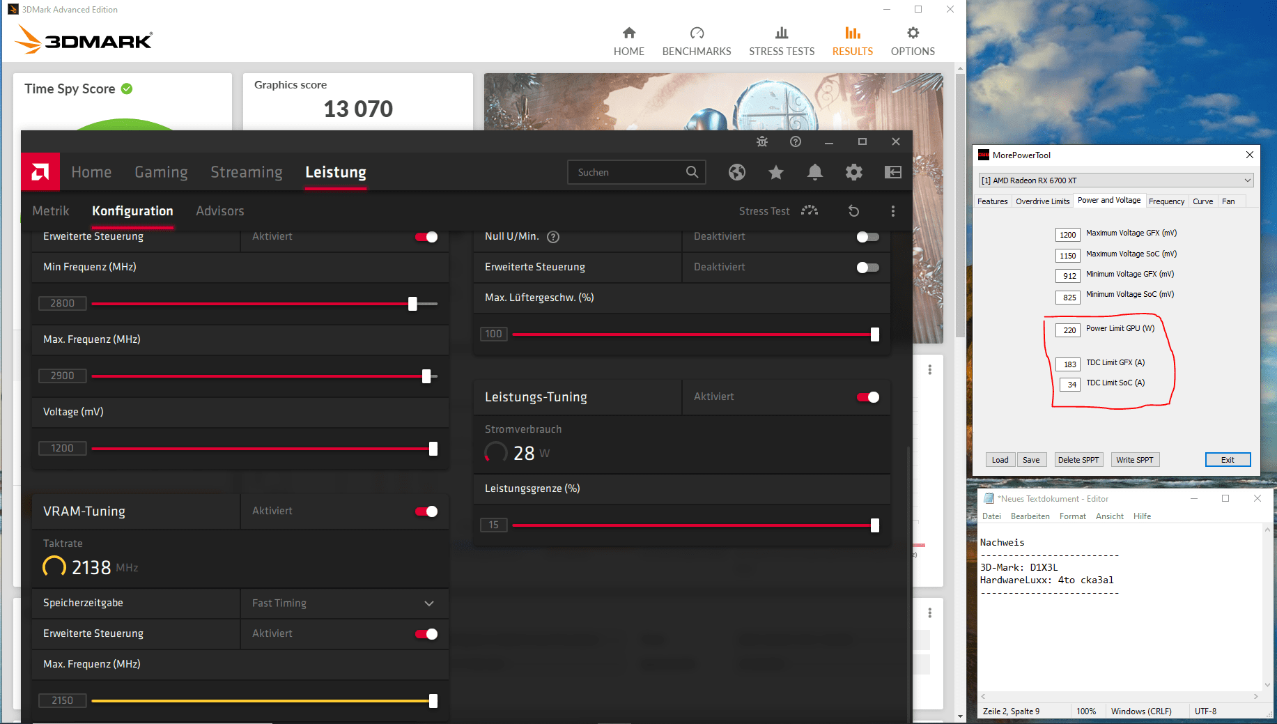Click the magnifier search icon
Viewport: 1277px width, 724px height.
click(692, 172)
